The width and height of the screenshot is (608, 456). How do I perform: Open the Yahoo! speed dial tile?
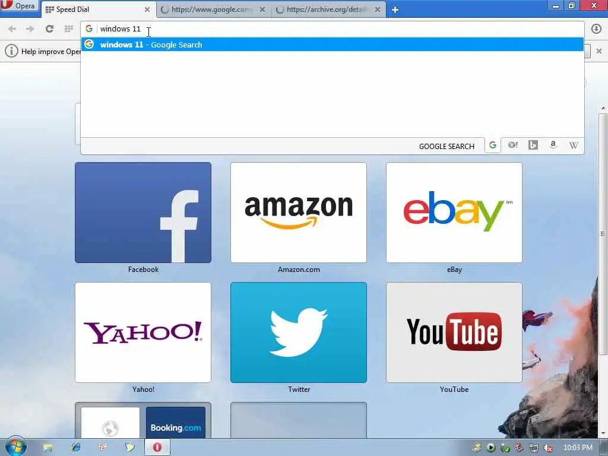tap(143, 332)
